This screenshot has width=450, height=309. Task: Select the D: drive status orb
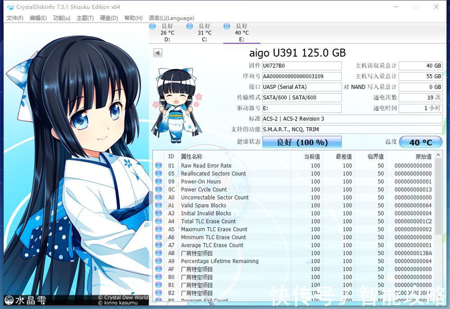tap(153, 27)
